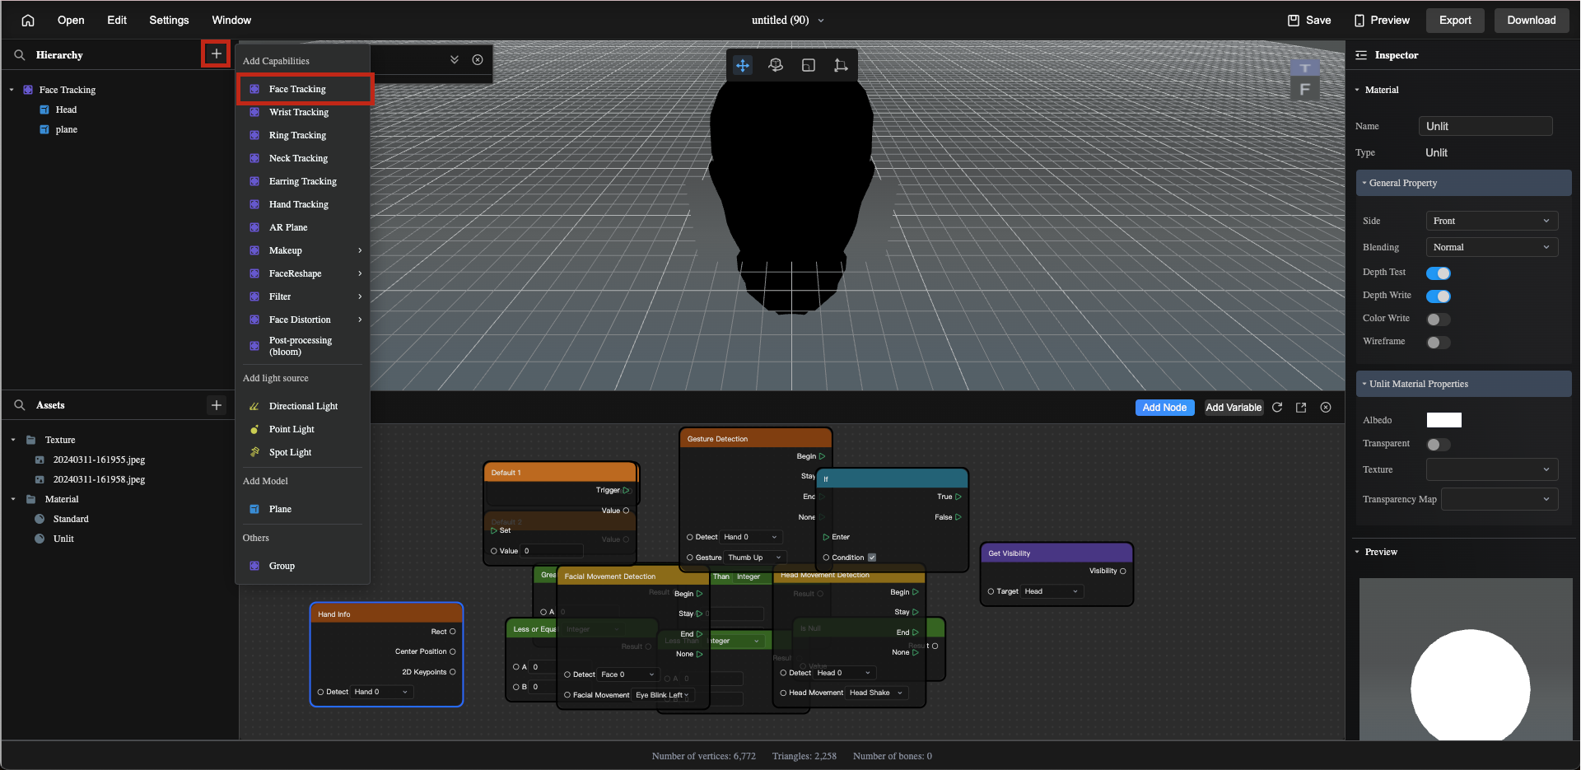Open Get Visibility Target Head dropdown
The width and height of the screenshot is (1581, 770).
[x=1052, y=591]
